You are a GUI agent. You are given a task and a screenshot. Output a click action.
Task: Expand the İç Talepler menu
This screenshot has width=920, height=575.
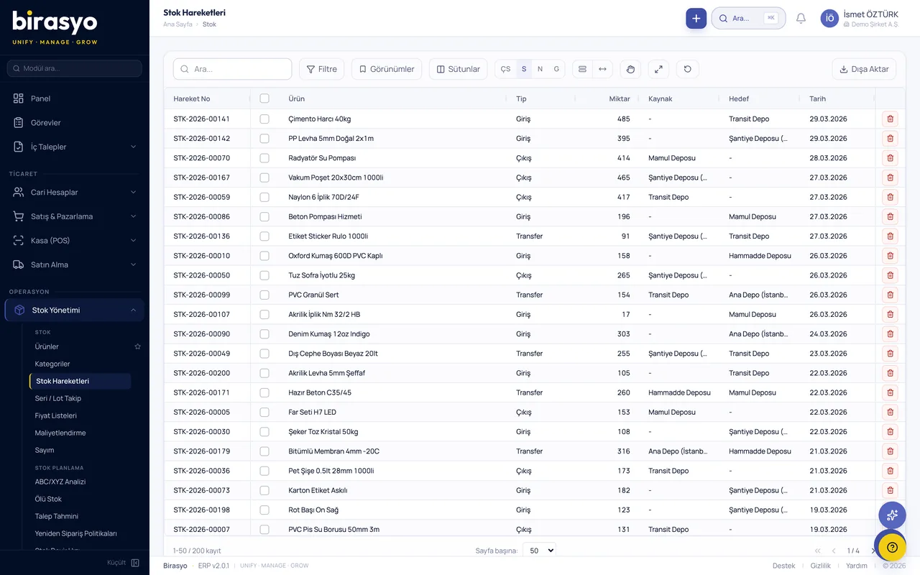75,147
